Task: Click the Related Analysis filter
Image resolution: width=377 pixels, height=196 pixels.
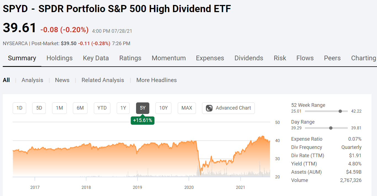Action: 103,80
